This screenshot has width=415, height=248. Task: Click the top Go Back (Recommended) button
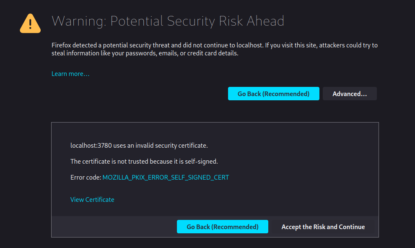point(273,94)
